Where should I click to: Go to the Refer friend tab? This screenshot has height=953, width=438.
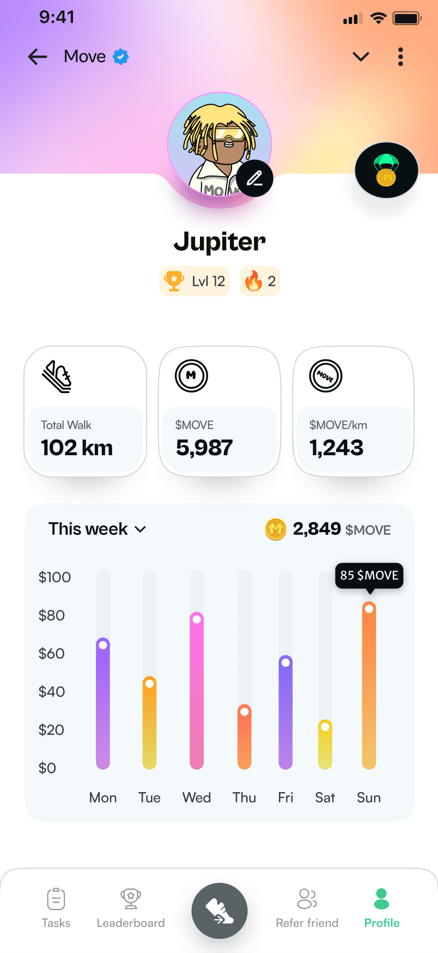click(x=307, y=908)
